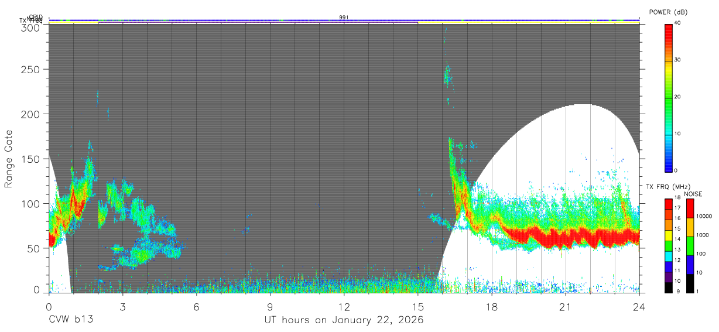Viewport: 719px width, 332px height.
Task: Select the black 9-10 MHz frequency swatch
Action: tap(669, 287)
